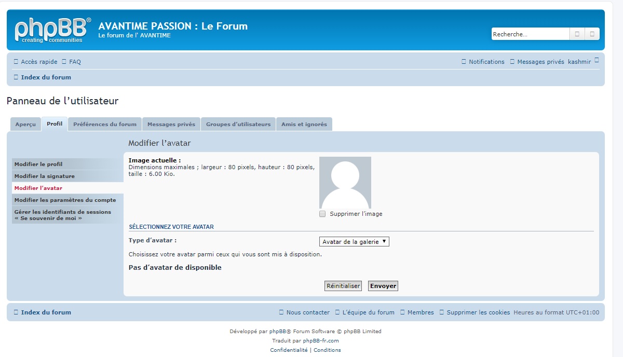Click the Recherche search input field
The width and height of the screenshot is (623, 357).
point(530,34)
